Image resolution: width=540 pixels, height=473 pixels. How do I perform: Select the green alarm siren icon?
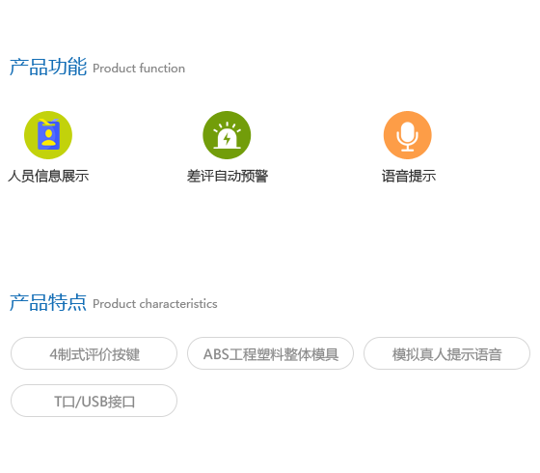click(x=227, y=135)
